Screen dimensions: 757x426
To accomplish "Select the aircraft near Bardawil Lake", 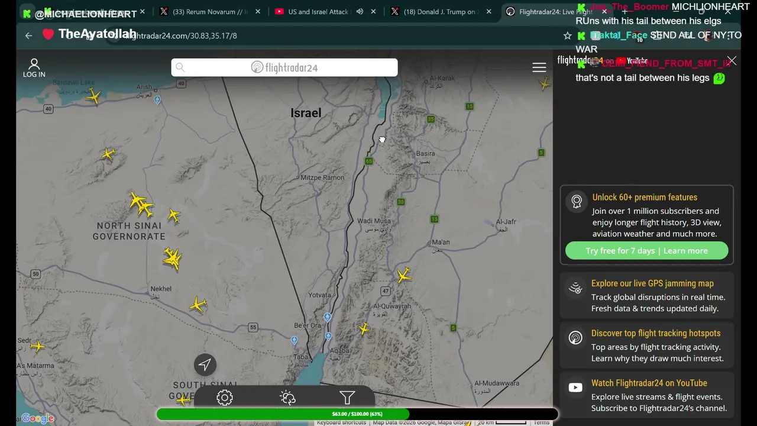I will tap(93, 96).
